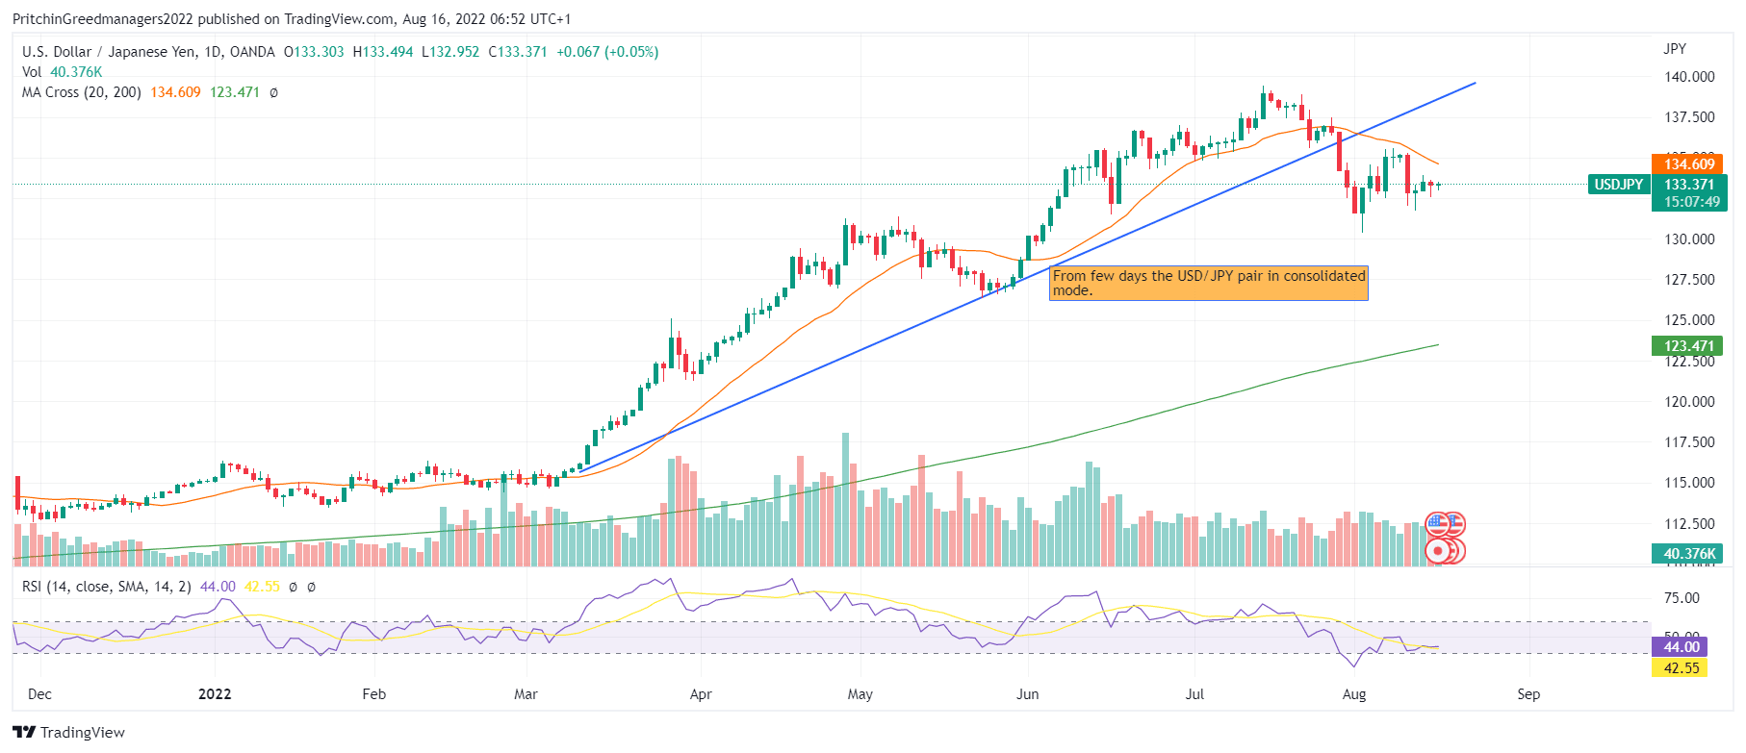The width and height of the screenshot is (1746, 753).
Task: Click the 115.000 price level on axis
Action: pyautogui.click(x=1689, y=483)
